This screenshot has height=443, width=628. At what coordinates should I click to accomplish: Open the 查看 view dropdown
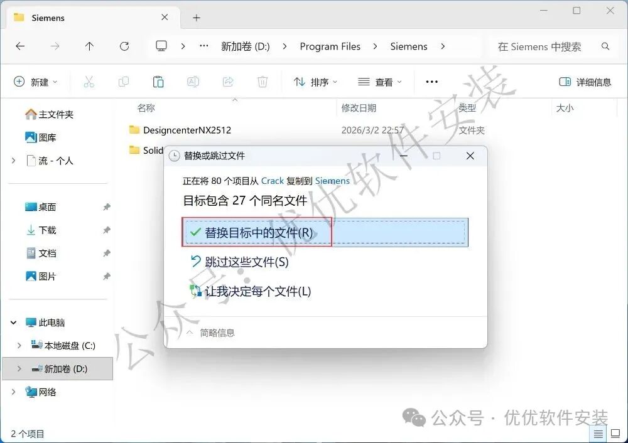(380, 82)
